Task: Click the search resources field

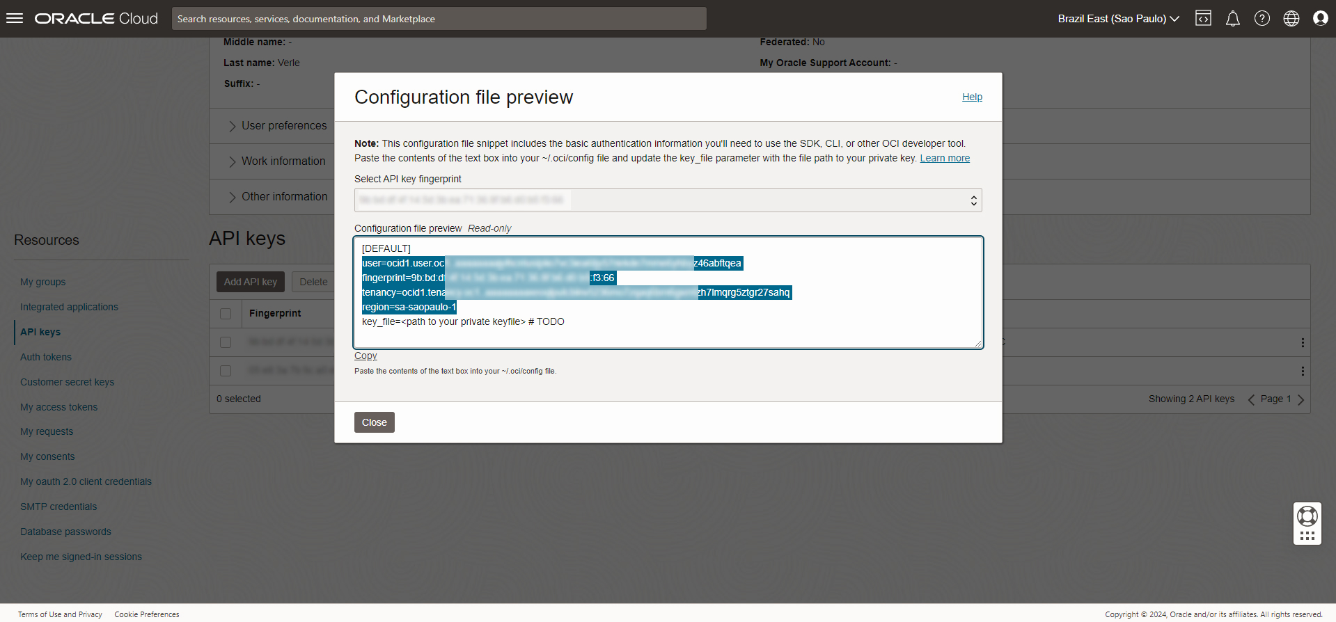Action: [439, 19]
